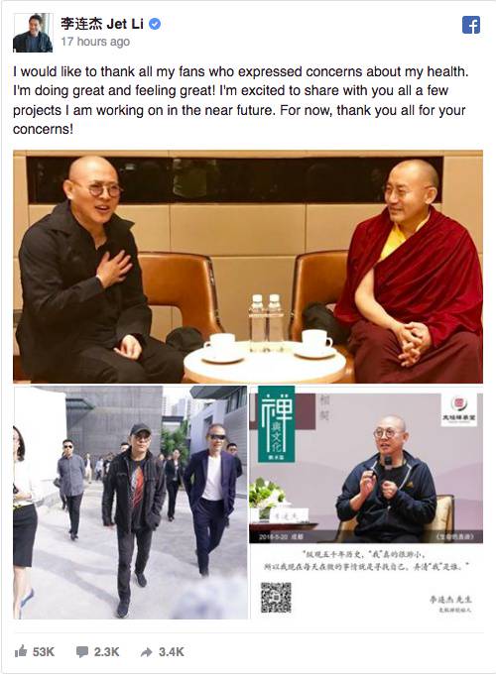Open the 17 hours ago timestamp
Image resolution: width=496 pixels, height=677 pixels.
point(95,42)
